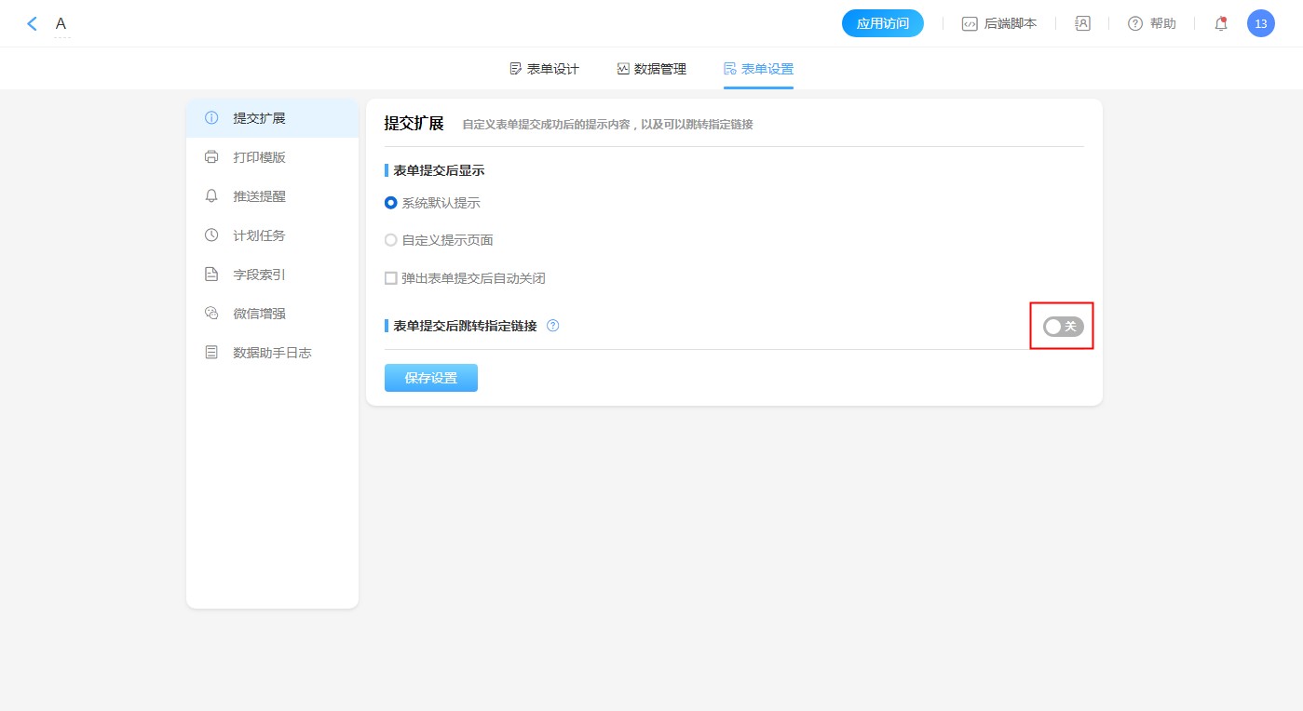Click the contacts book icon in header

click(1082, 24)
